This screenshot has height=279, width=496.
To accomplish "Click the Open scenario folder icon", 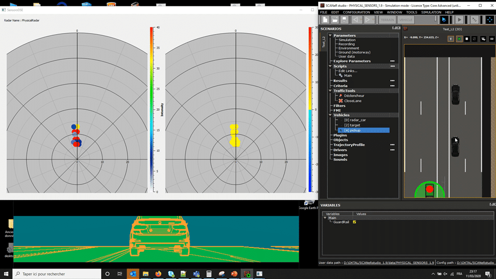I will click(335, 20).
